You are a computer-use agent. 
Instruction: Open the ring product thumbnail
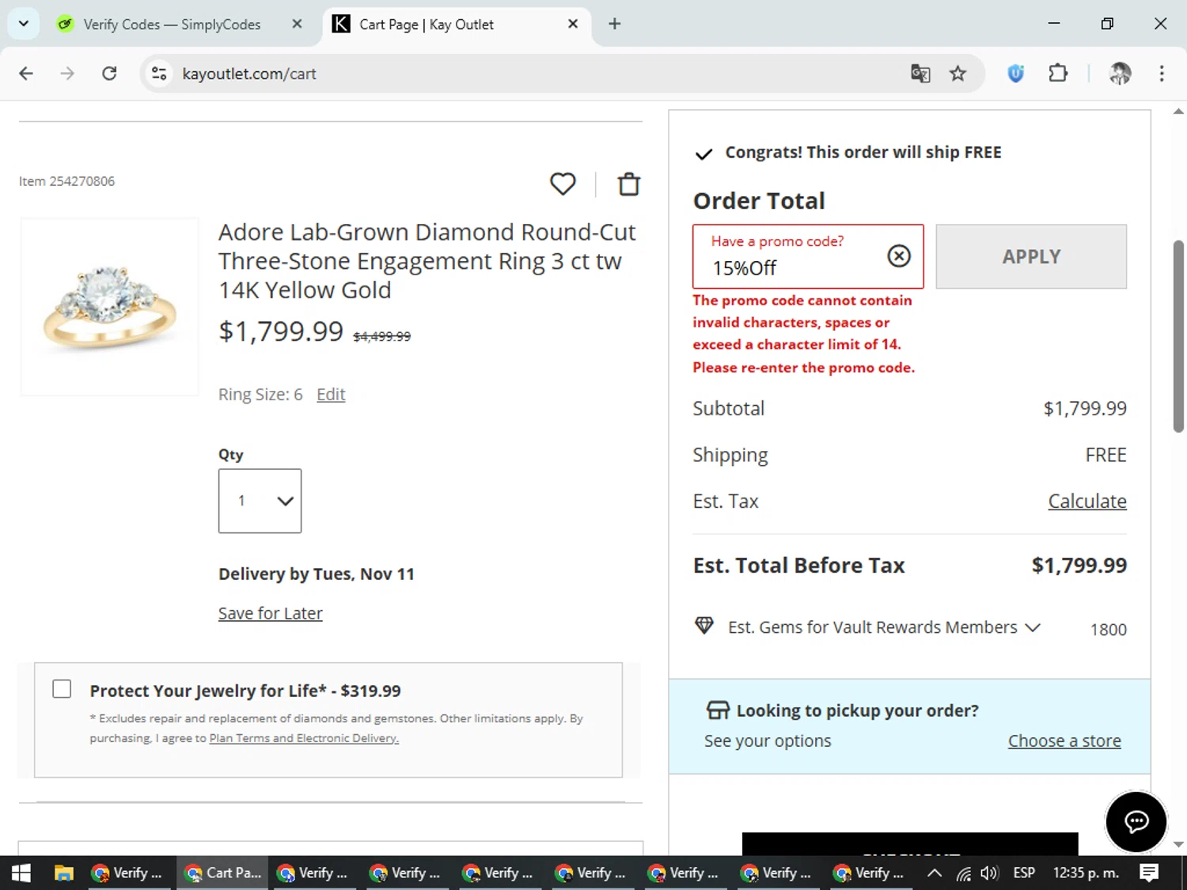click(x=110, y=307)
